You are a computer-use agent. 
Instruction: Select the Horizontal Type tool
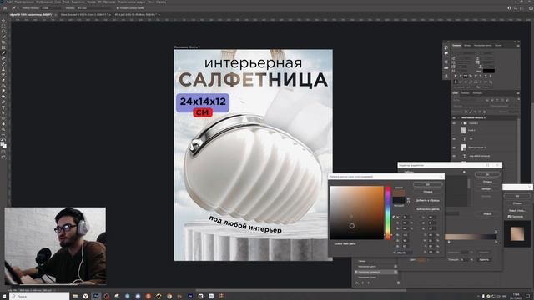3,107
